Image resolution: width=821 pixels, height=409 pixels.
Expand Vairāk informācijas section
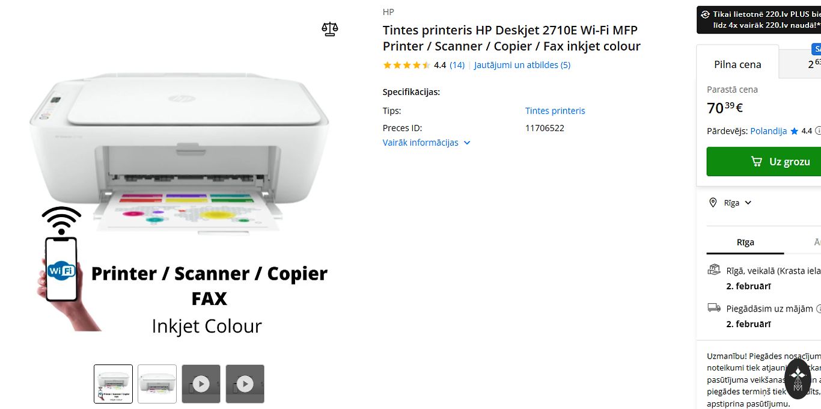click(x=426, y=143)
